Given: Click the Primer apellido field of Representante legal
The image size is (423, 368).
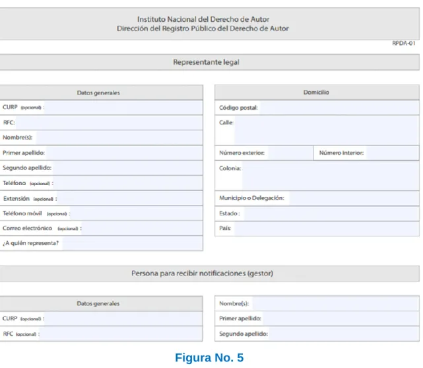Looking at the screenshot, I should tap(124, 153).
